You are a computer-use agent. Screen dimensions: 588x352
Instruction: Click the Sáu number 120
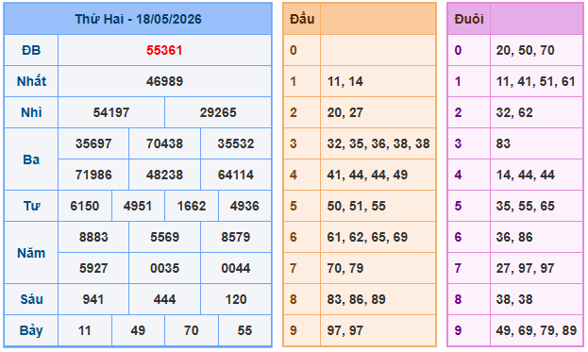point(236,299)
